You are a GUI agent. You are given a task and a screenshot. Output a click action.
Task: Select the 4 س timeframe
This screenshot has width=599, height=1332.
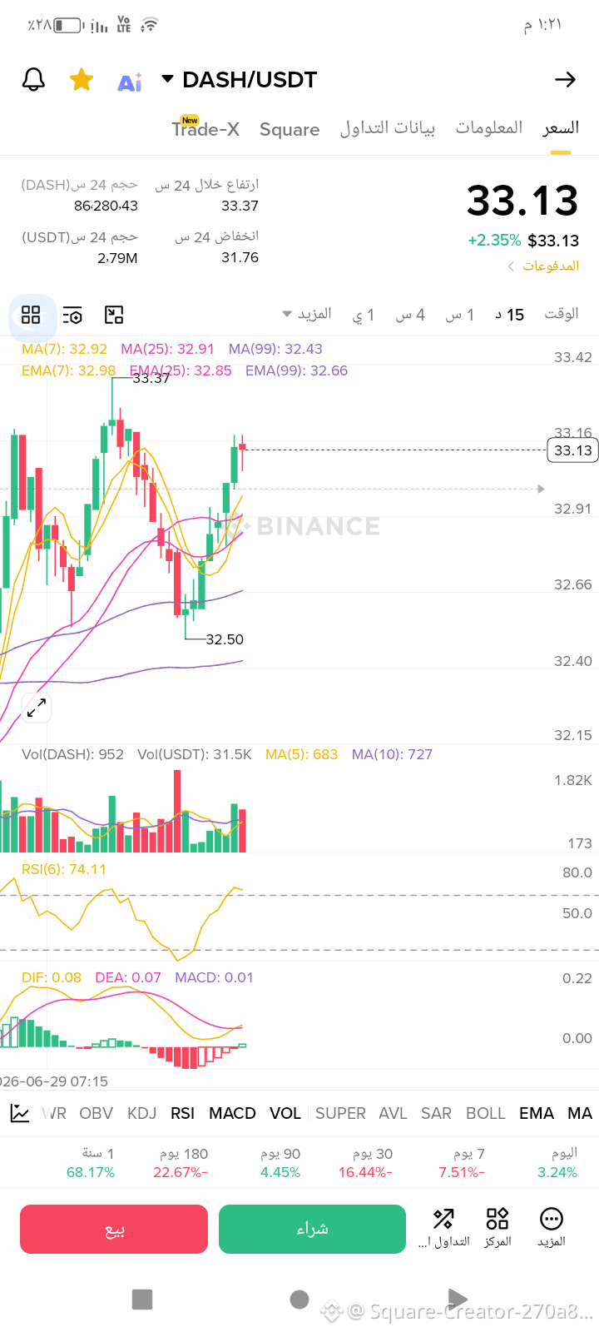coord(410,315)
